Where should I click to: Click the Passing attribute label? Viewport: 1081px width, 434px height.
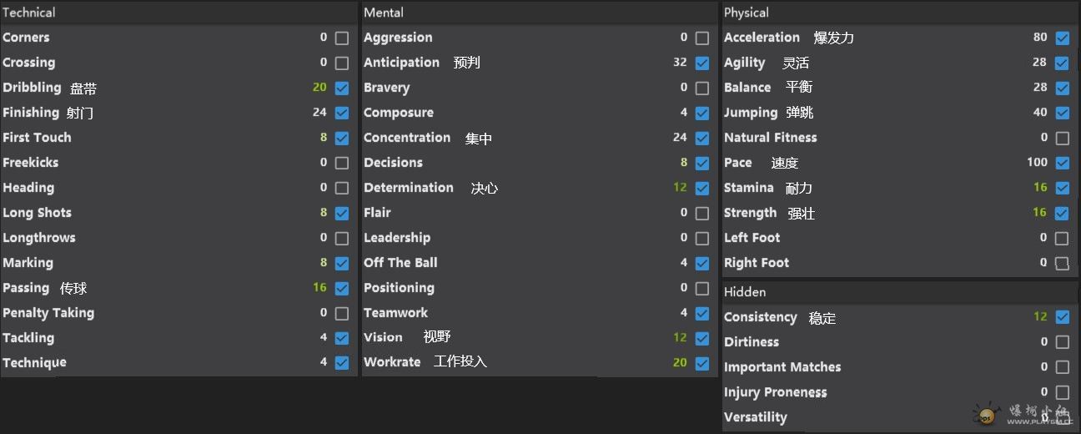26,288
